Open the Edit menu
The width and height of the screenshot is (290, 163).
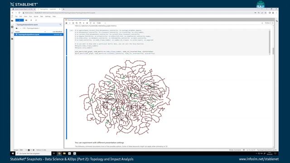(x=21, y=16)
